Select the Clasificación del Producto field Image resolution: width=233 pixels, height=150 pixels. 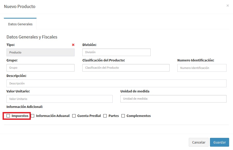pyautogui.click(x=126, y=68)
